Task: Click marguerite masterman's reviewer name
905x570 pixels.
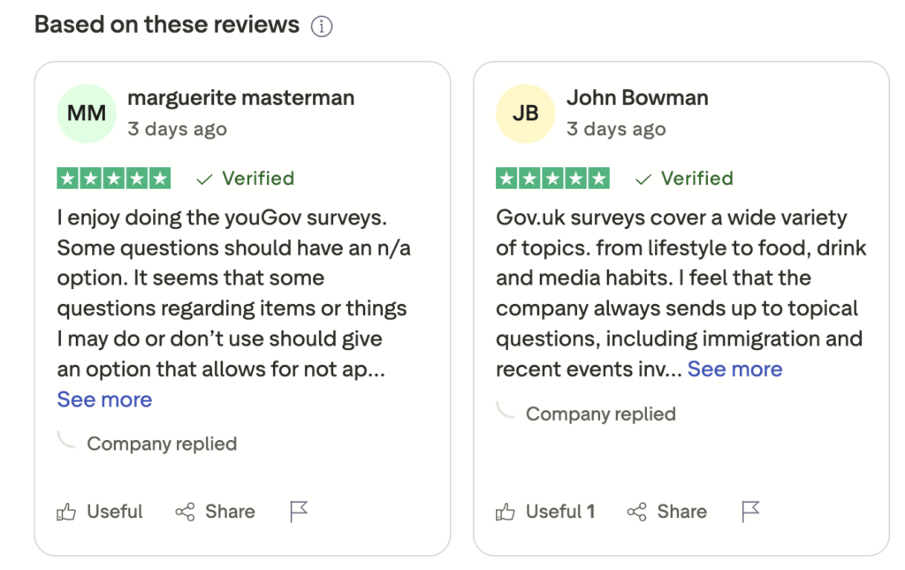Action: coord(240,97)
